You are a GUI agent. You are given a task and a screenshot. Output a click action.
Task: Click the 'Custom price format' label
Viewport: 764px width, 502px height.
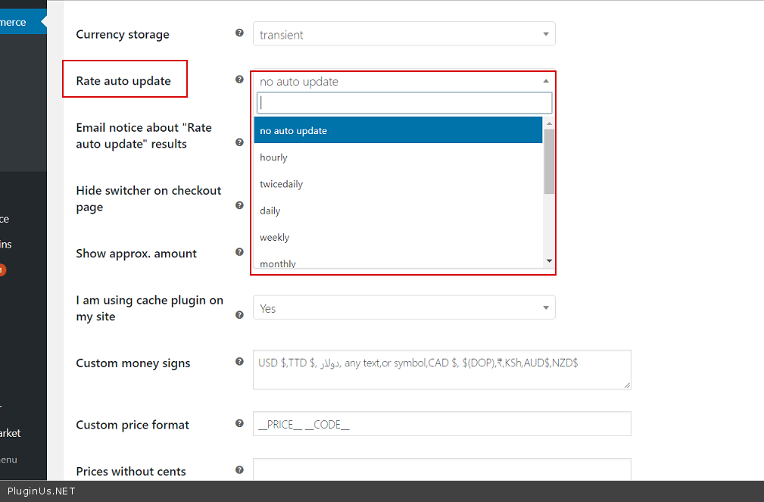coord(133,425)
